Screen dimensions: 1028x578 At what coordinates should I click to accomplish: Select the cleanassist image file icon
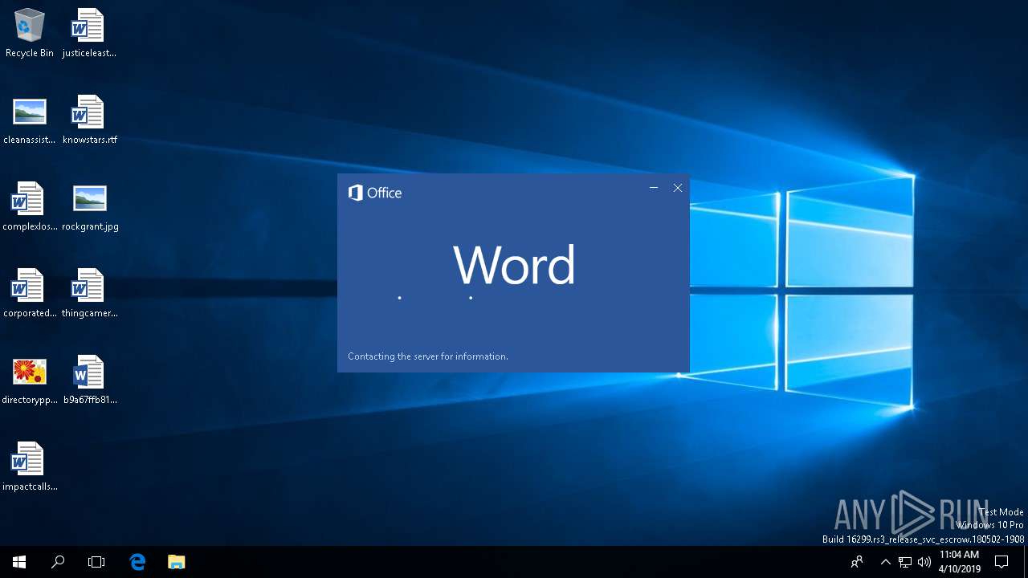click(x=30, y=120)
